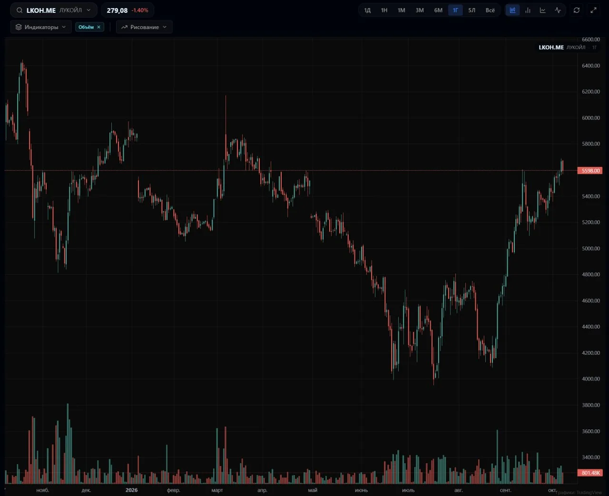Select the 1Г timeframe
Viewport: 609px width, 496px height.
tap(455, 10)
